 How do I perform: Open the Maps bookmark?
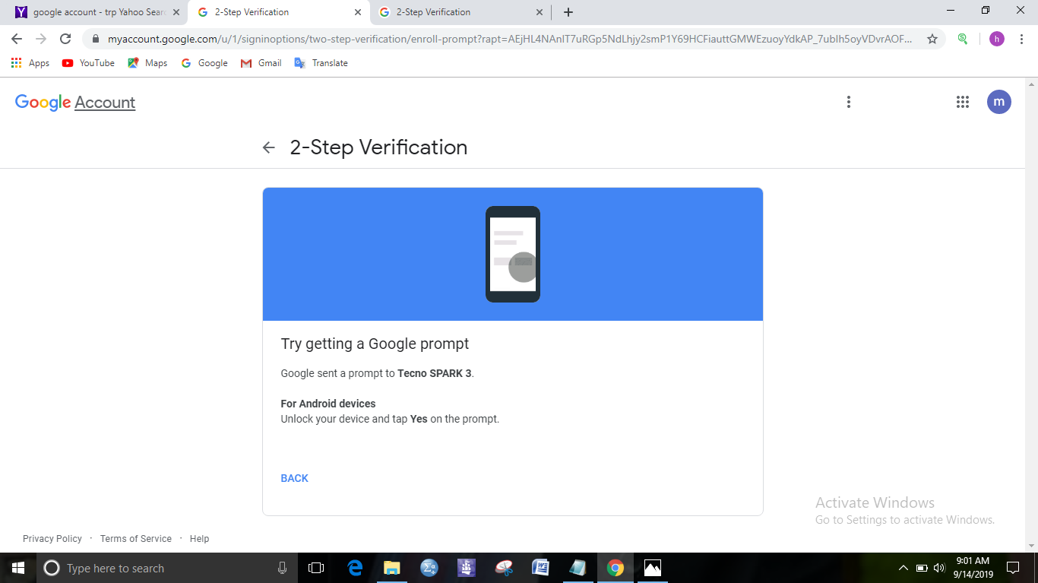[147, 63]
